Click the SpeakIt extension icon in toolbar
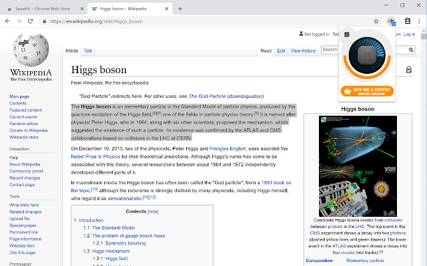The width and height of the screenshot is (427, 266). (x=392, y=21)
